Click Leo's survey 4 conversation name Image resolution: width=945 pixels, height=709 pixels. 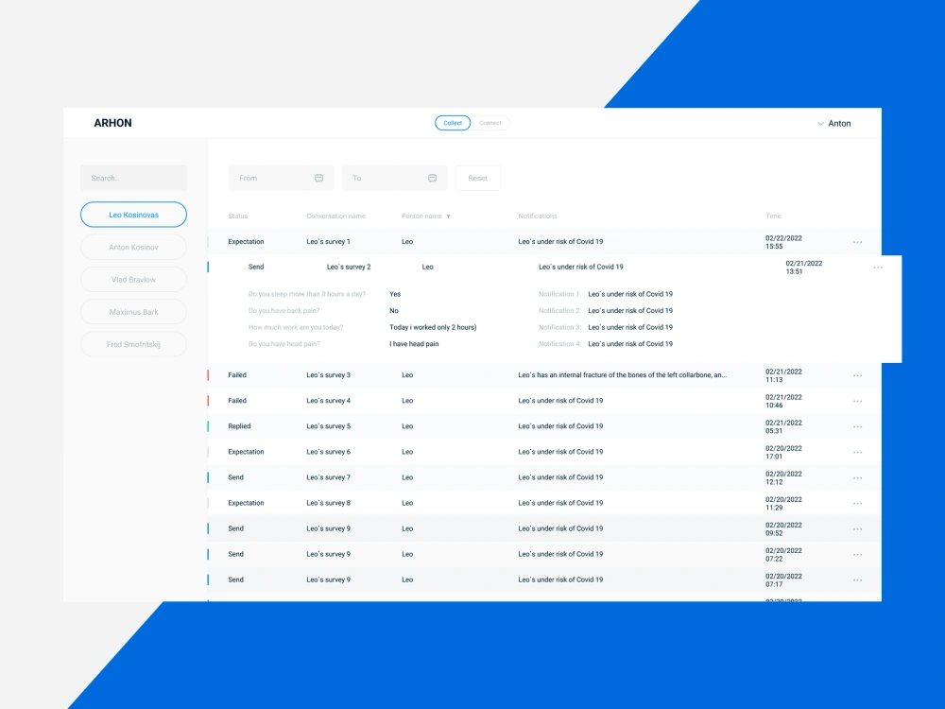click(x=329, y=400)
